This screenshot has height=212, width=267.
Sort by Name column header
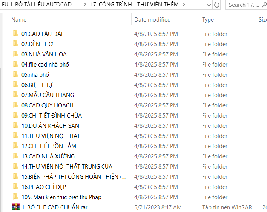pyautogui.click(x=19, y=20)
